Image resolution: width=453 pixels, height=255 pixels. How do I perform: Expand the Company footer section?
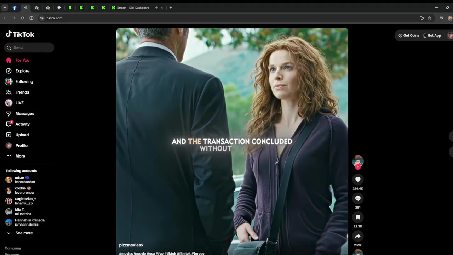click(x=13, y=248)
